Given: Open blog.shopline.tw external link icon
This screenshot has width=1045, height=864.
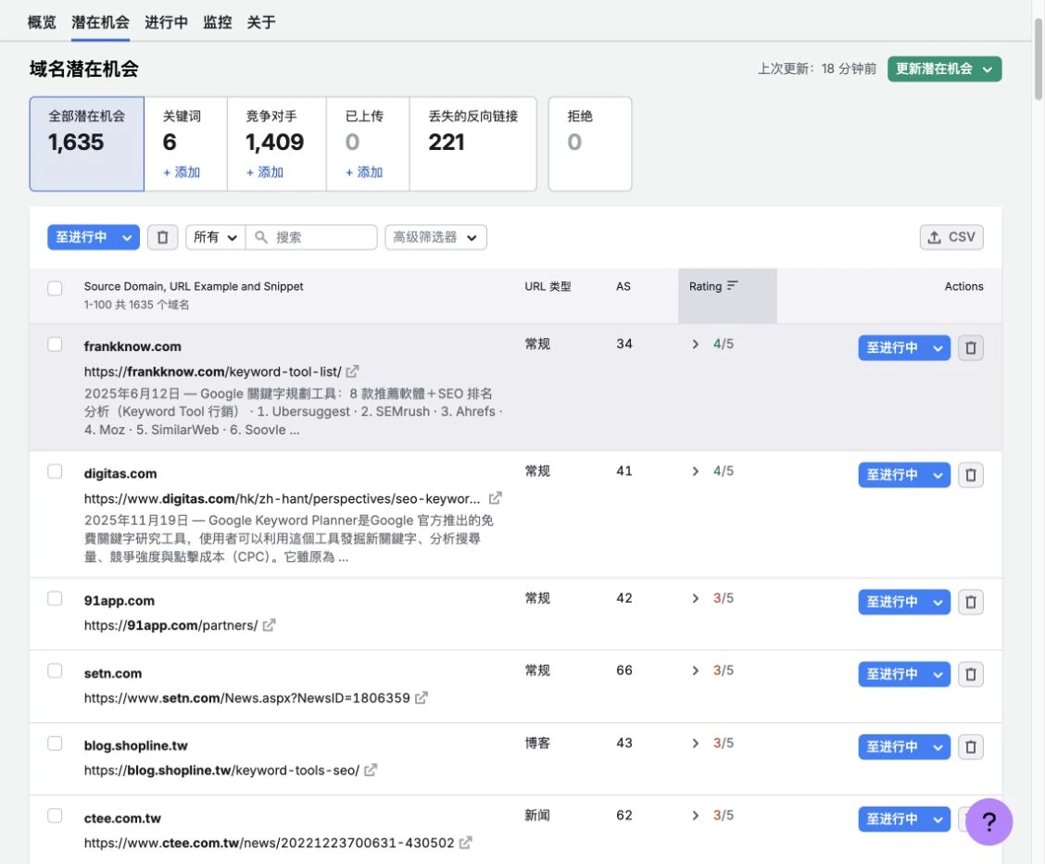Looking at the screenshot, I should click(371, 770).
